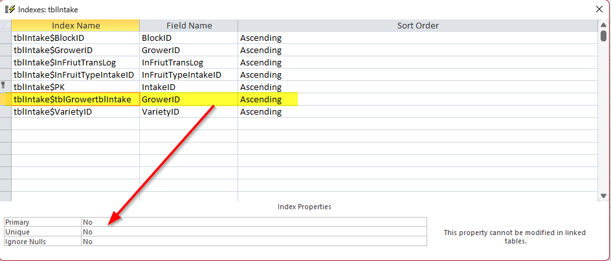Click the scroll up arrow of index list

(603, 25)
